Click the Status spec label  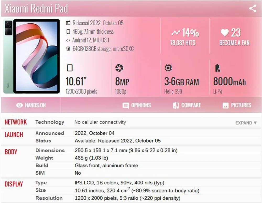tap(43, 141)
